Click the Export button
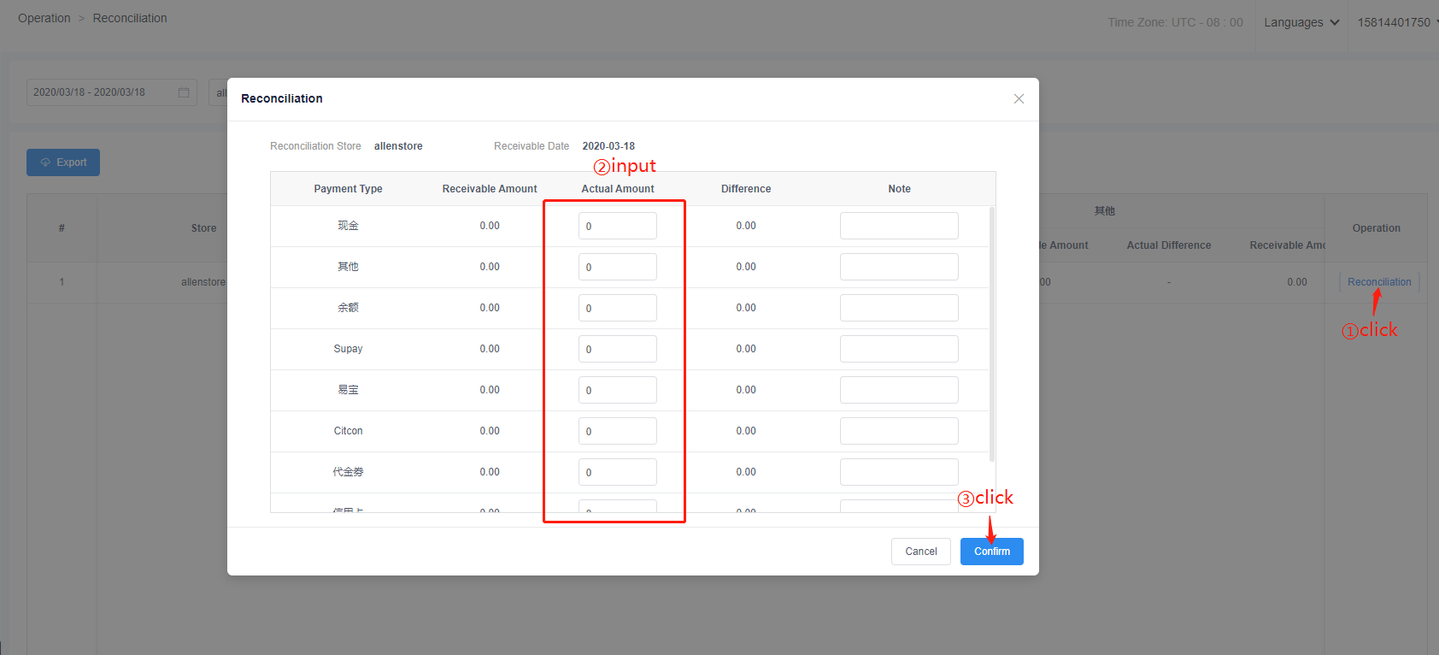1439x655 pixels. (x=63, y=162)
